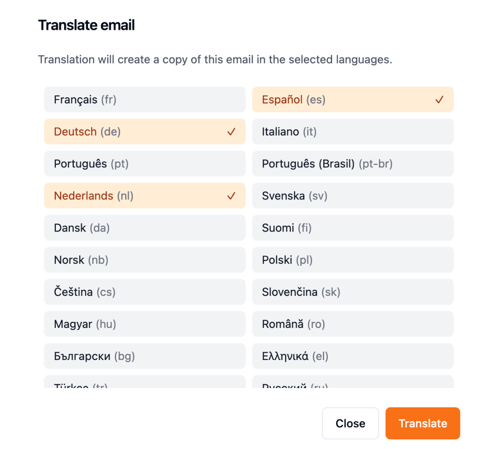Click the checkmark next to Nederlands (nl)
Viewport: 492px width, 449px height.
pyautogui.click(x=232, y=196)
